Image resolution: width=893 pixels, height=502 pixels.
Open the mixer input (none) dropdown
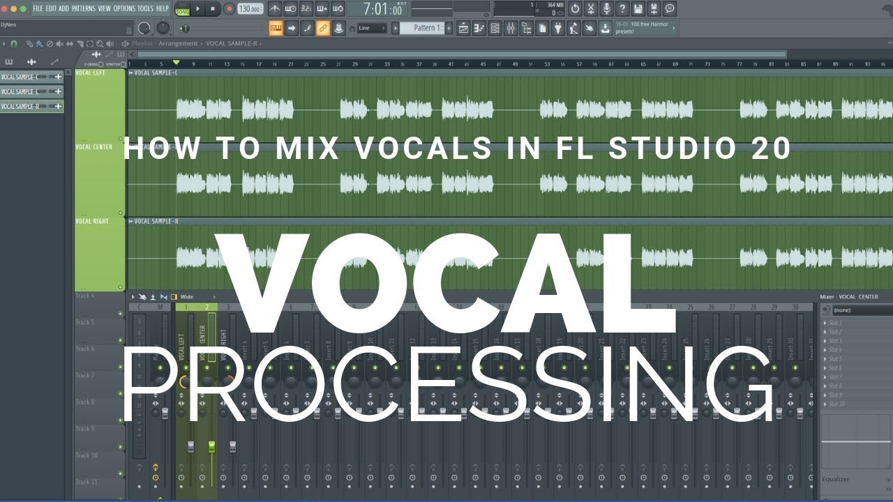[x=862, y=310]
